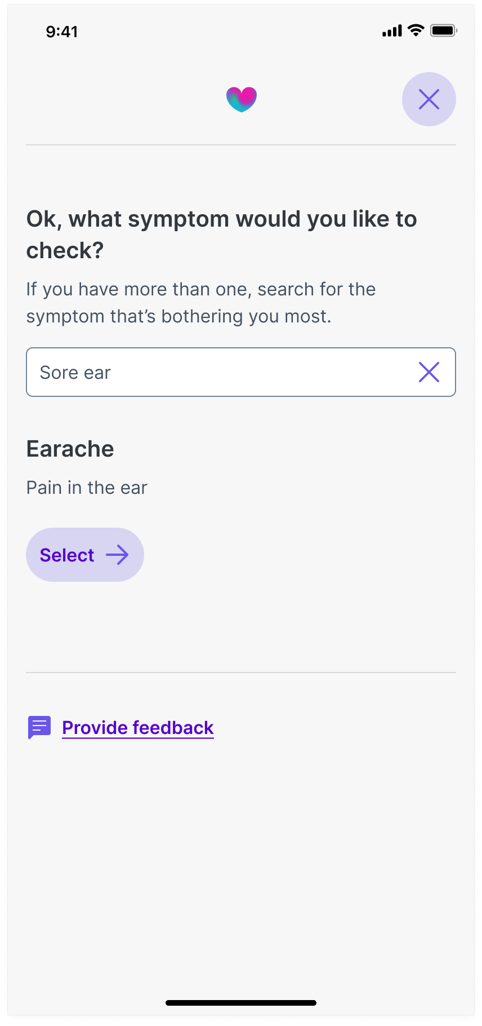Tap the cellular signal bars icon
The image size is (482, 1026).
click(x=392, y=31)
